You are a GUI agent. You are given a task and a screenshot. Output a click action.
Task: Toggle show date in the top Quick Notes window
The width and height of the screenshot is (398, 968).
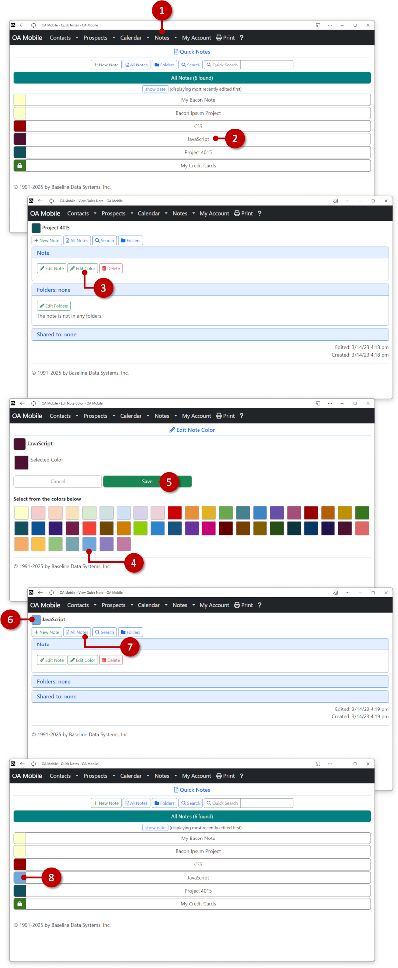[x=155, y=89]
